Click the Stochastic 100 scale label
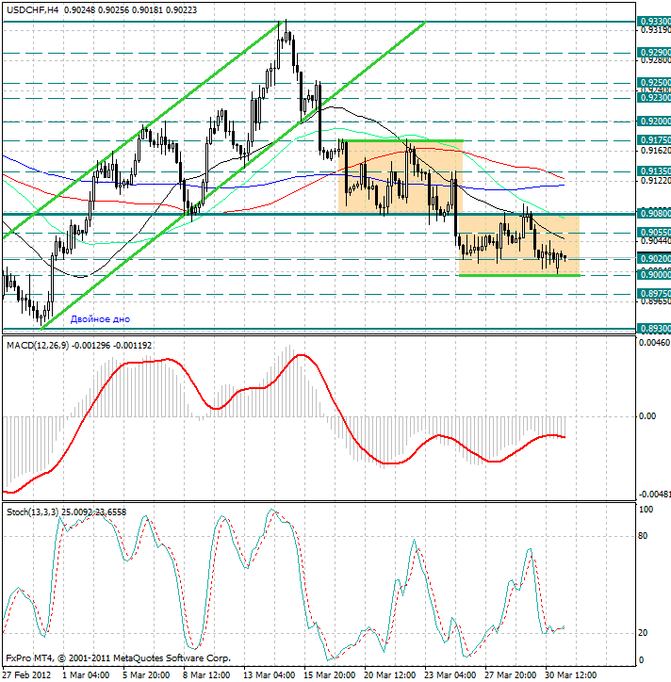671x682 pixels. tap(646, 510)
